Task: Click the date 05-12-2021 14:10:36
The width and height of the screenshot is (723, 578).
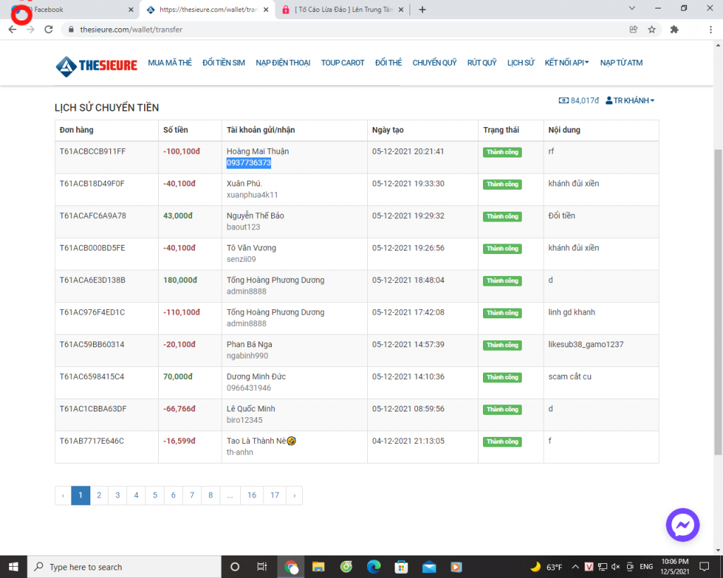Action: (408, 377)
